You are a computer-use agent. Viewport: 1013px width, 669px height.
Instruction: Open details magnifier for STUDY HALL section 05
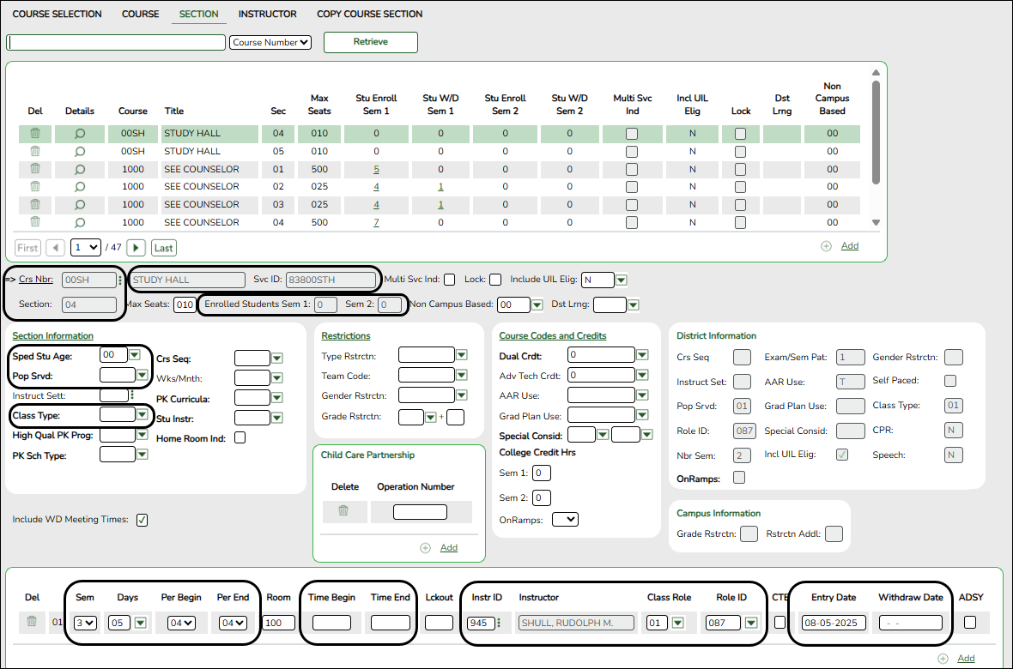click(x=80, y=151)
